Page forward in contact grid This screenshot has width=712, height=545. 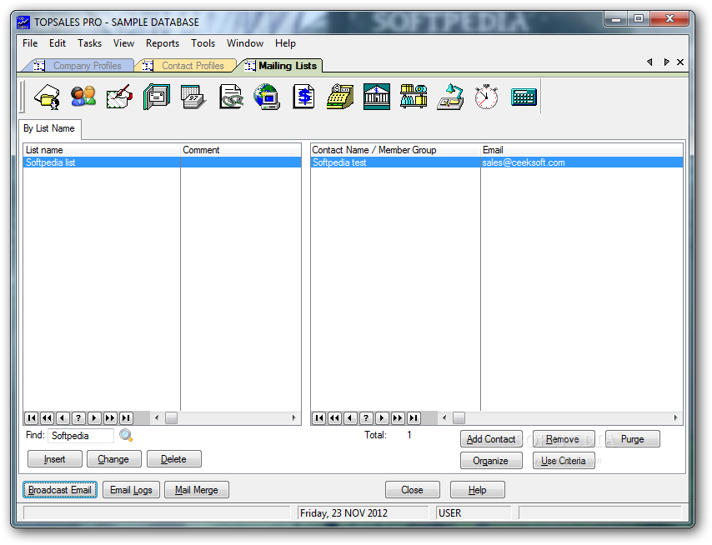click(398, 418)
